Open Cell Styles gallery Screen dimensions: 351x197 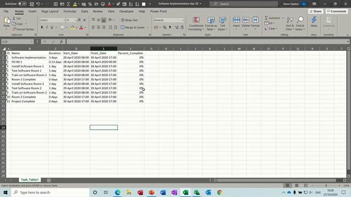tap(223, 24)
